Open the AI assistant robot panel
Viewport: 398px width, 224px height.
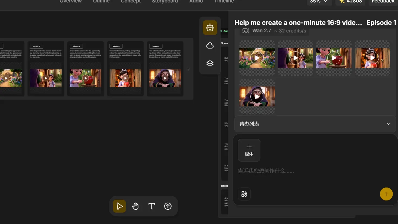210,28
